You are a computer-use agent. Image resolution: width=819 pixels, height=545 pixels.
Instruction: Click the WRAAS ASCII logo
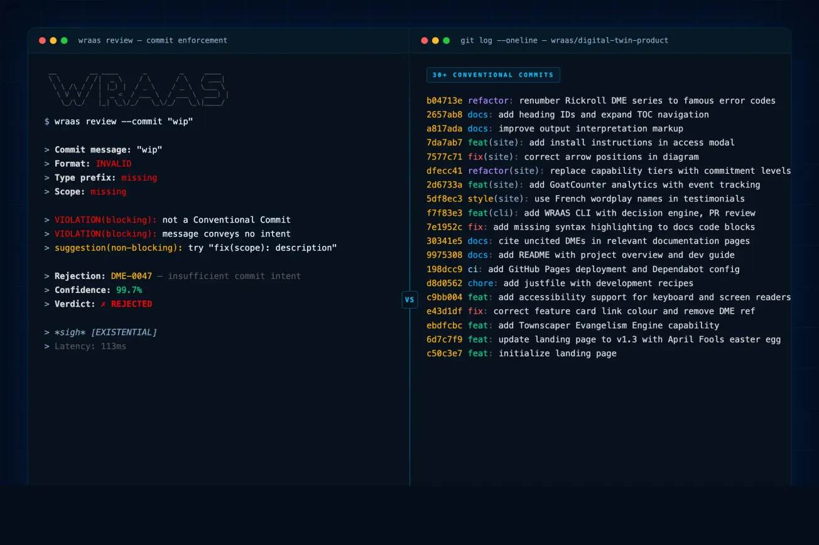(x=138, y=89)
